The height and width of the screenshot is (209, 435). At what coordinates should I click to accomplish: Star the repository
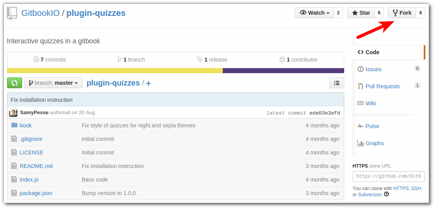[x=361, y=13]
